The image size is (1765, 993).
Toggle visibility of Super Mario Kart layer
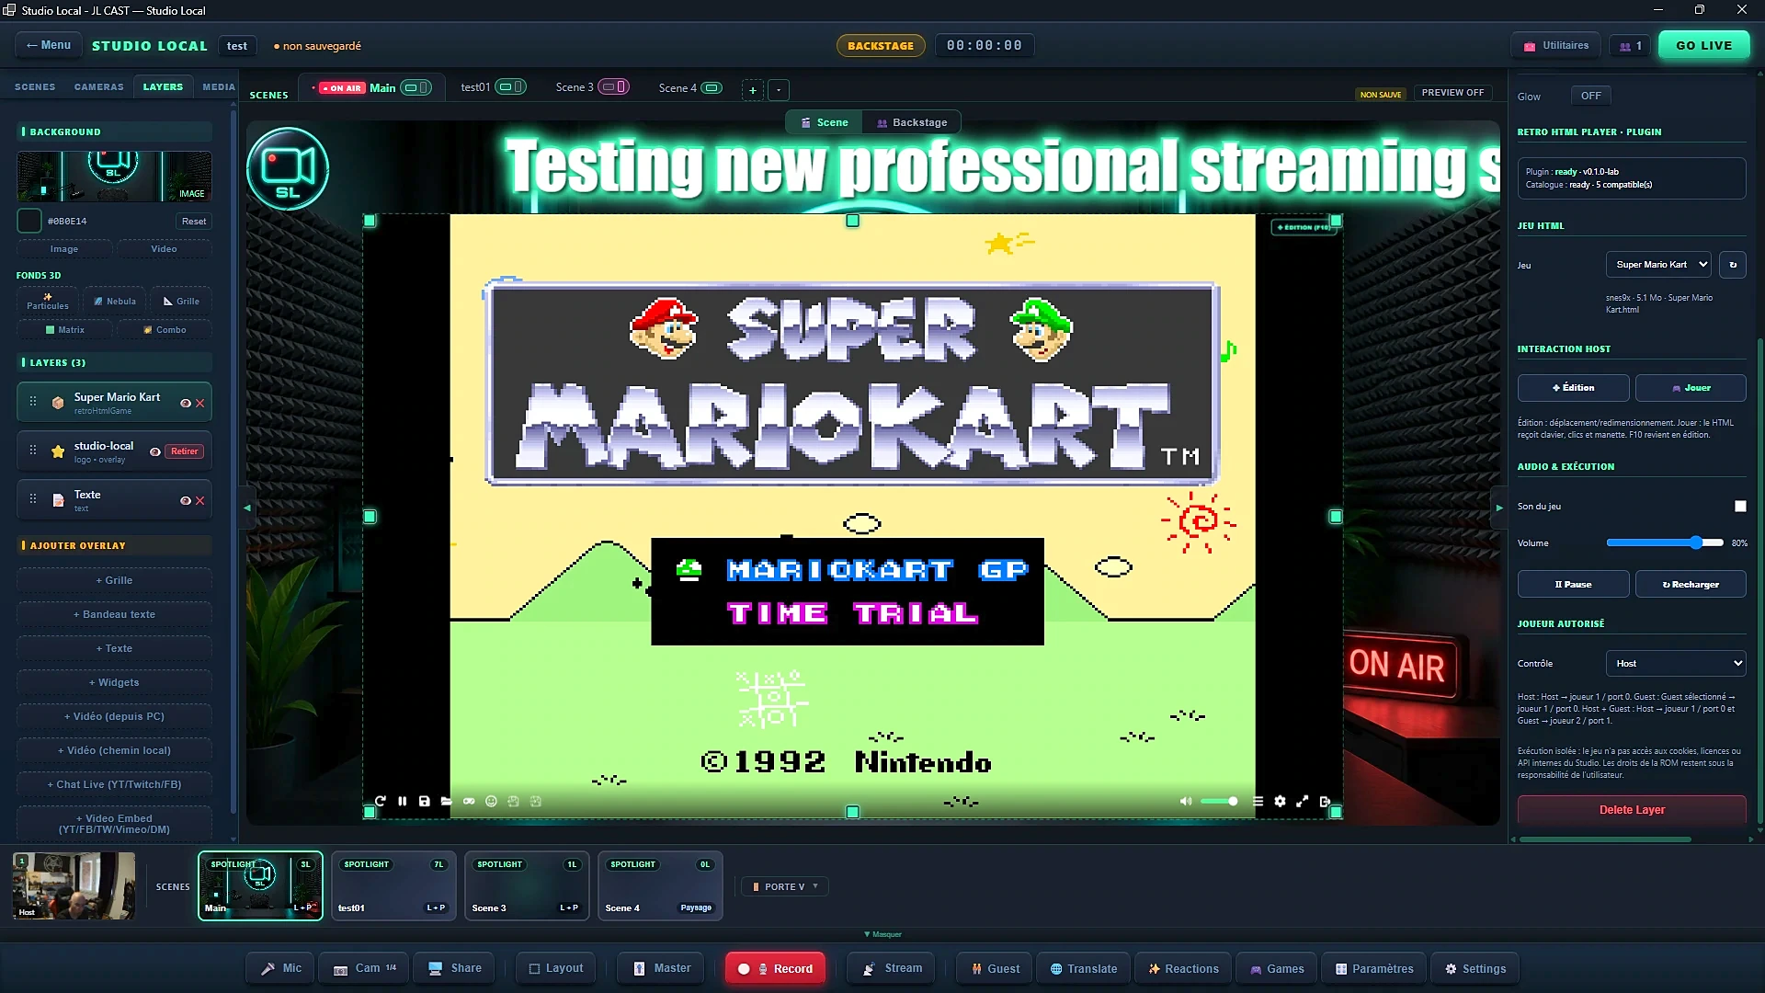coord(186,403)
